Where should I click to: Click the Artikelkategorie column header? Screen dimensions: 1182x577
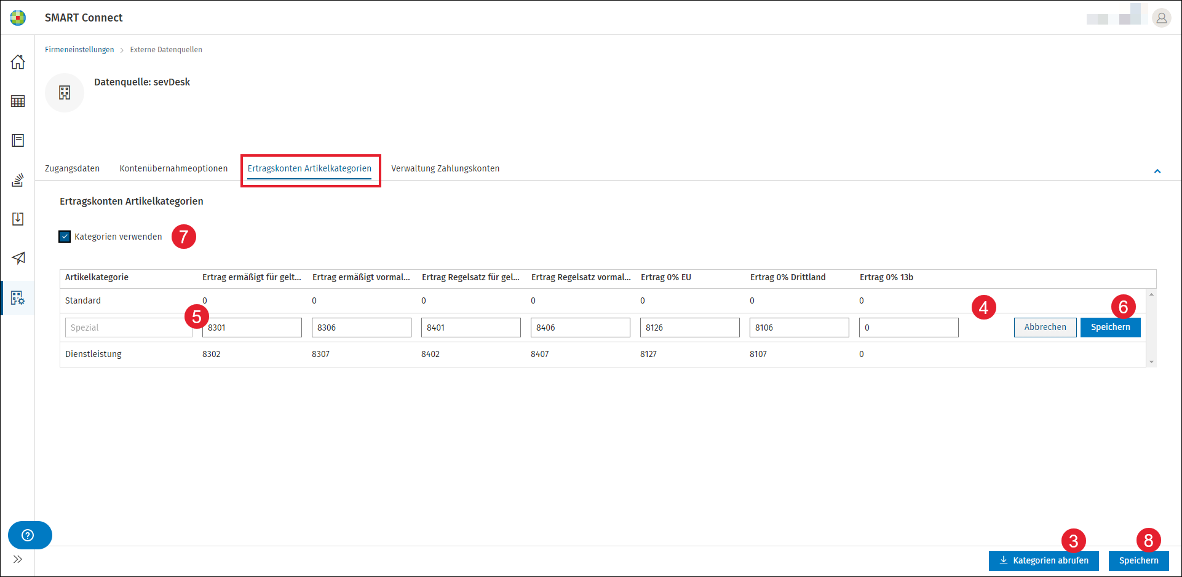97,277
